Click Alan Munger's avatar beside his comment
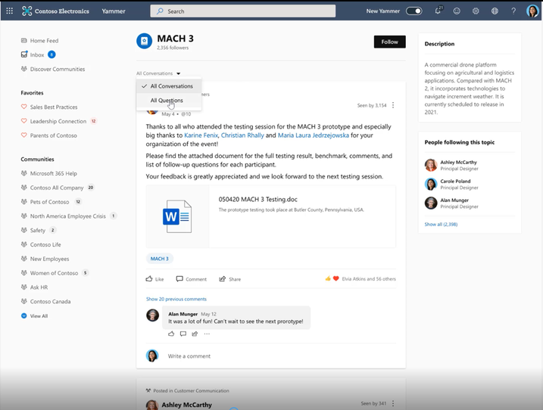The image size is (543, 410). (152, 315)
